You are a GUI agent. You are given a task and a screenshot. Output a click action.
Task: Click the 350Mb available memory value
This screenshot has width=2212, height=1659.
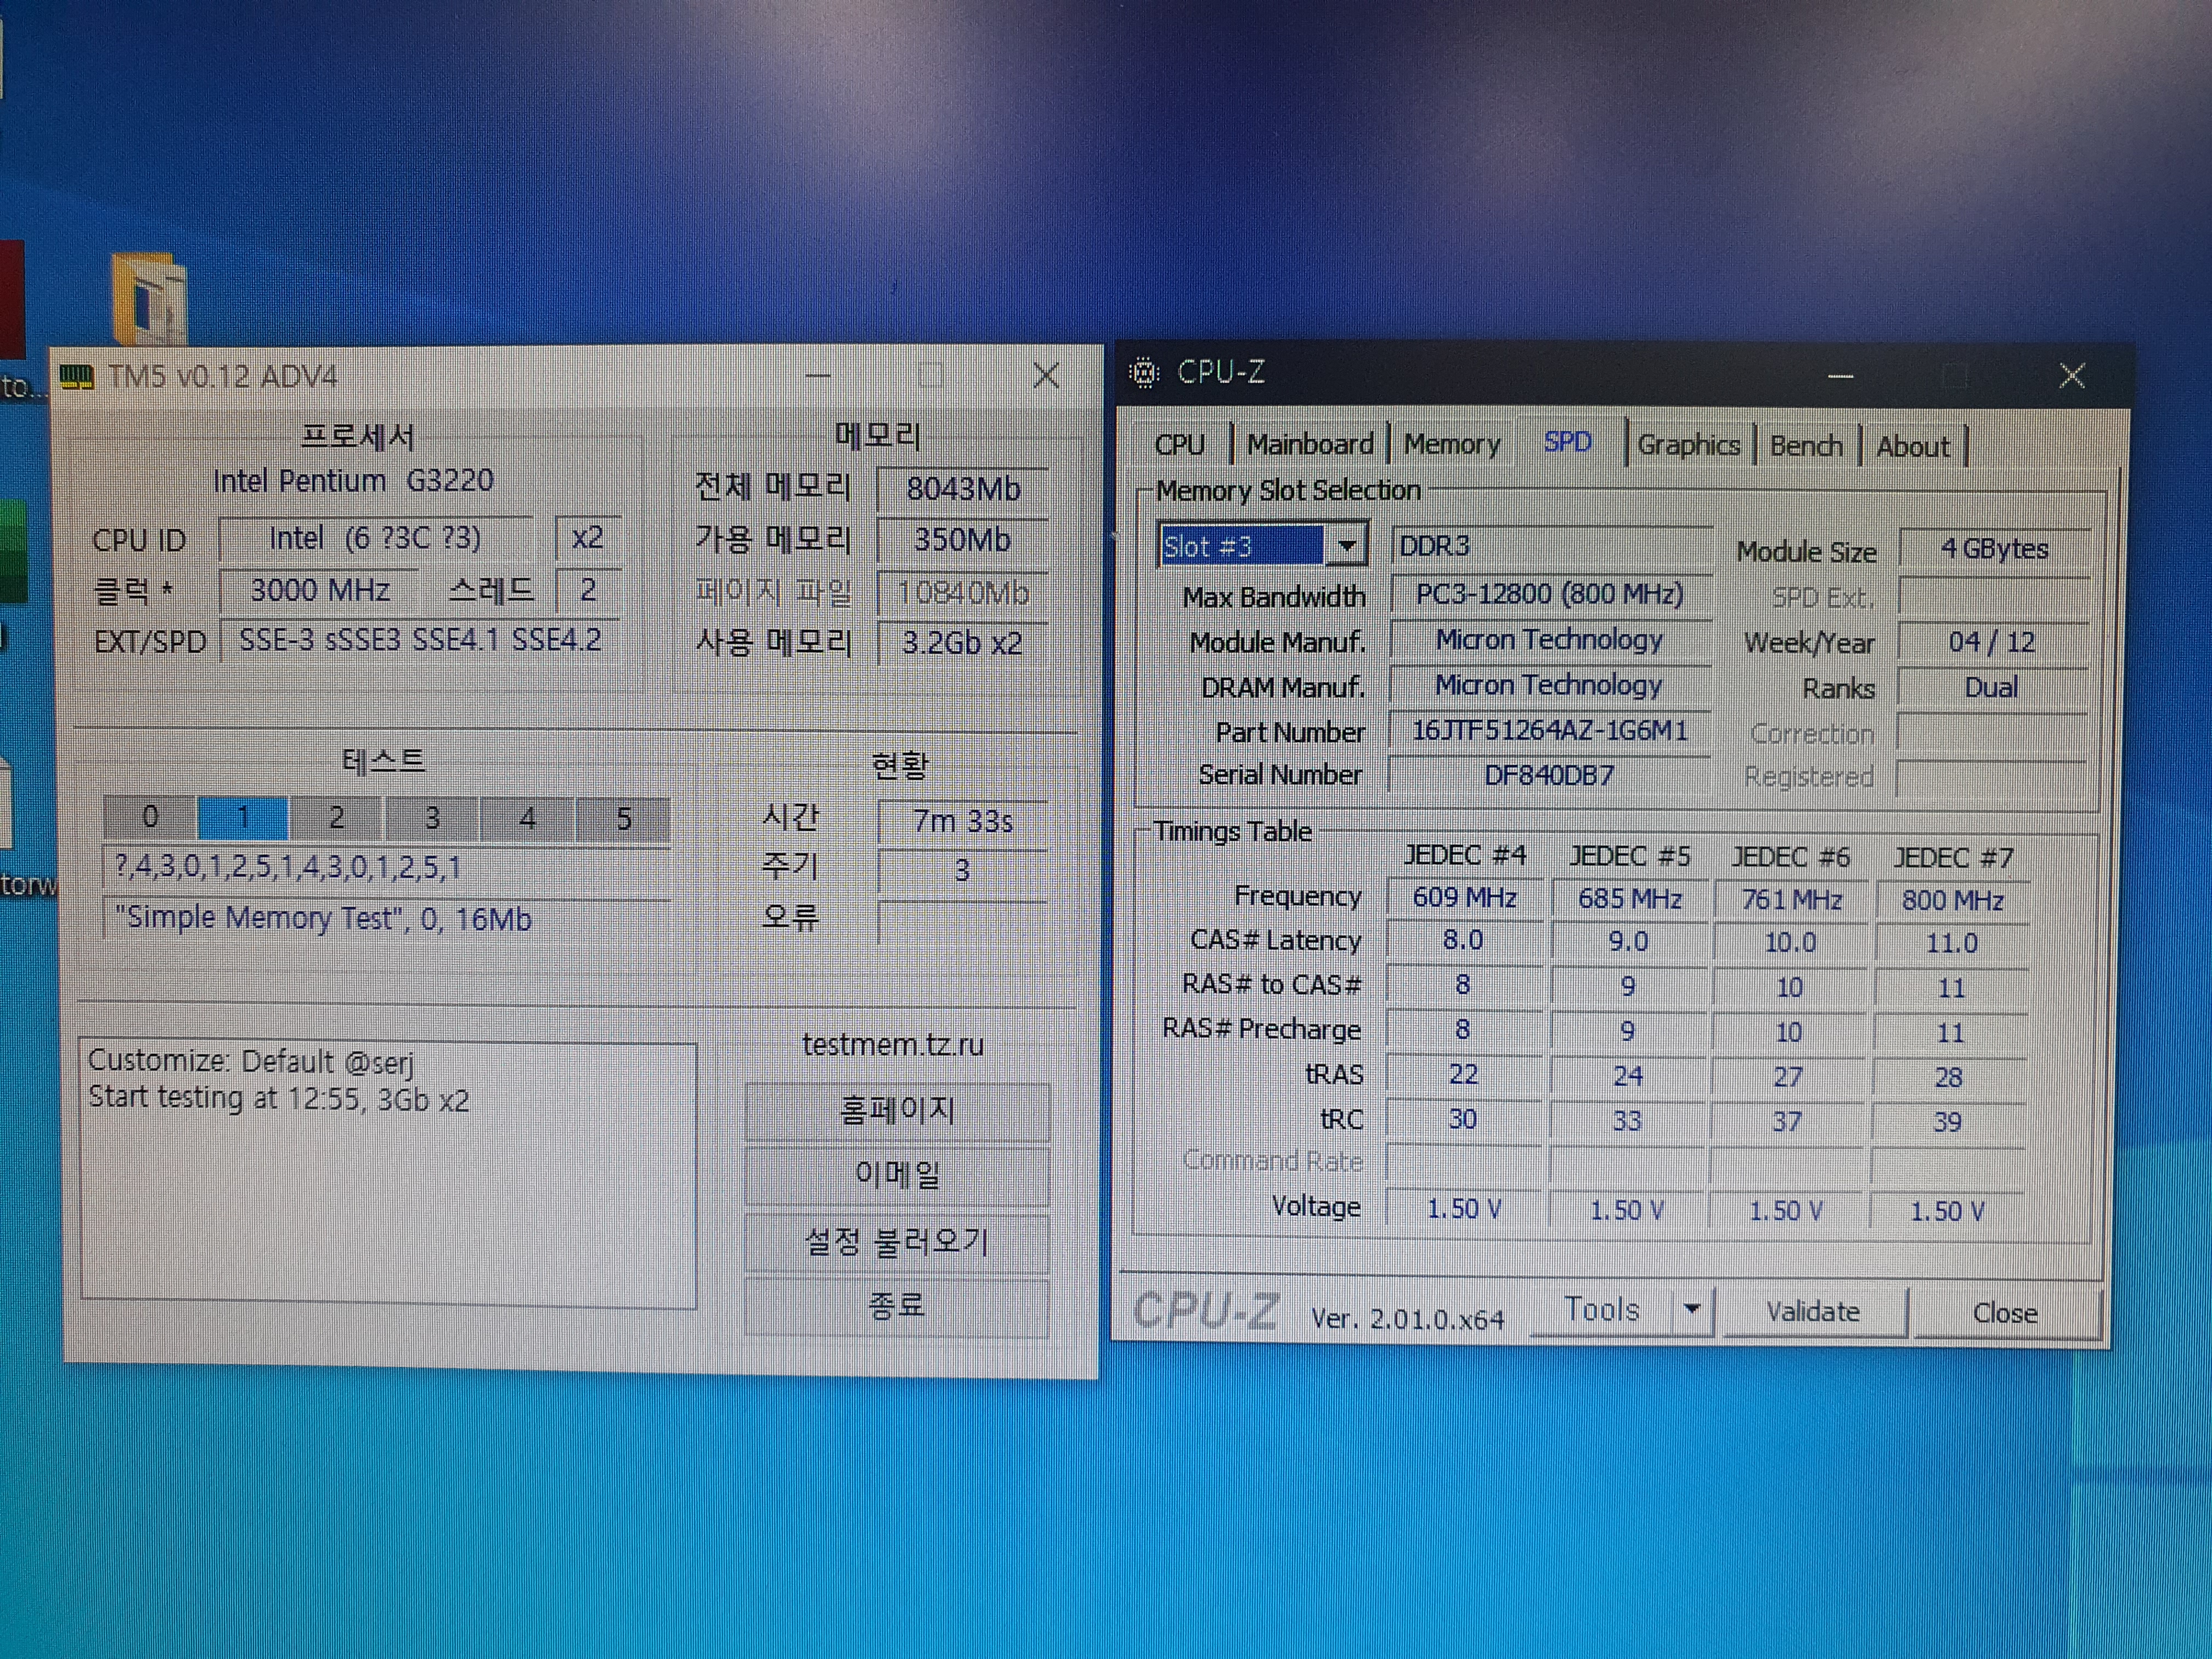[x=962, y=540]
